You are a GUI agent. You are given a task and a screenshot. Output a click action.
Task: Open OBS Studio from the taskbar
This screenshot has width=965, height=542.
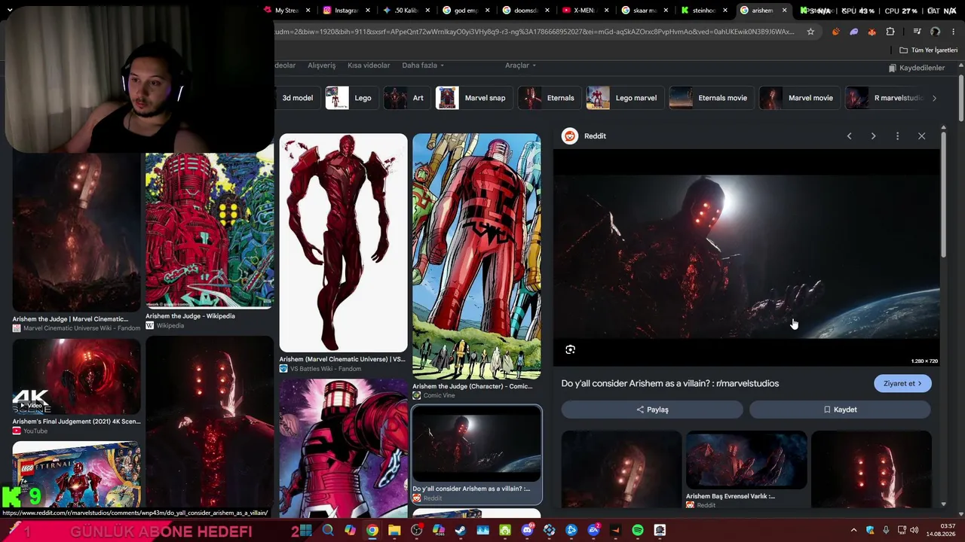click(x=416, y=531)
